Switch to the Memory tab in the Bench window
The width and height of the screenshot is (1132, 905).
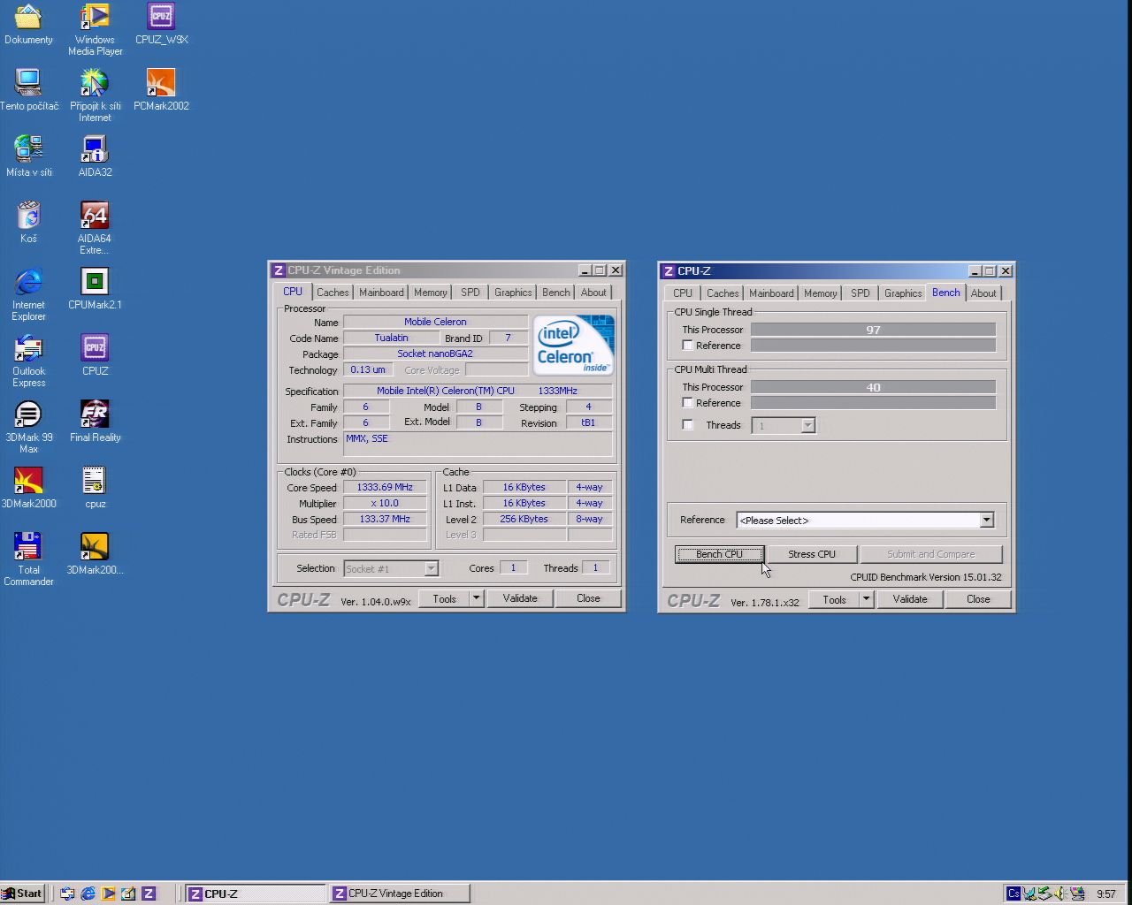pyautogui.click(x=820, y=293)
